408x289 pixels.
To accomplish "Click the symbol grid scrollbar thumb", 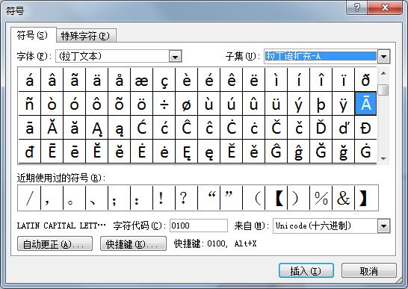I will tap(383, 90).
